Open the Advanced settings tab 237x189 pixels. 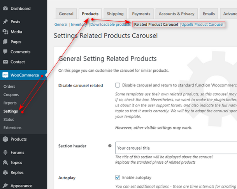[x=228, y=14]
